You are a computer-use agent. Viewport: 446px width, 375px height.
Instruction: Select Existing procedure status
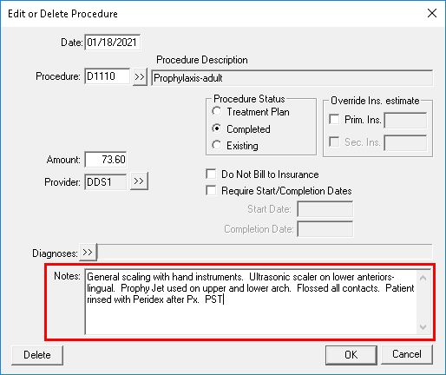click(217, 145)
